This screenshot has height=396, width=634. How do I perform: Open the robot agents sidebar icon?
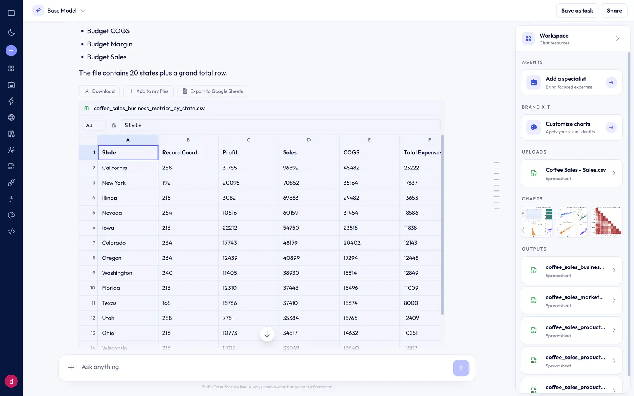point(11,85)
